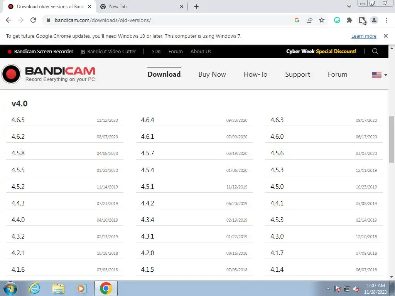Click Cyber Week Special Discount banner
Screen dimensions: 395x296
click(321, 51)
